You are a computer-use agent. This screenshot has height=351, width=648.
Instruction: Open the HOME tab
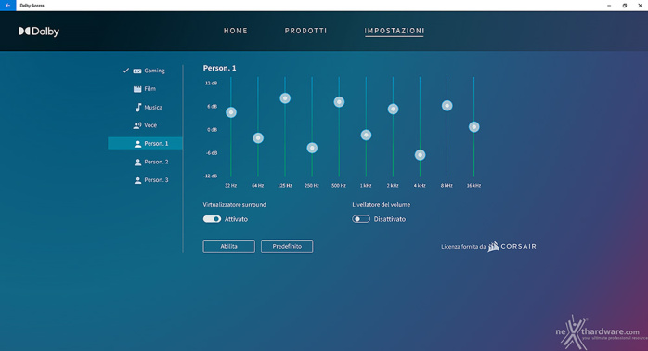[236, 31]
